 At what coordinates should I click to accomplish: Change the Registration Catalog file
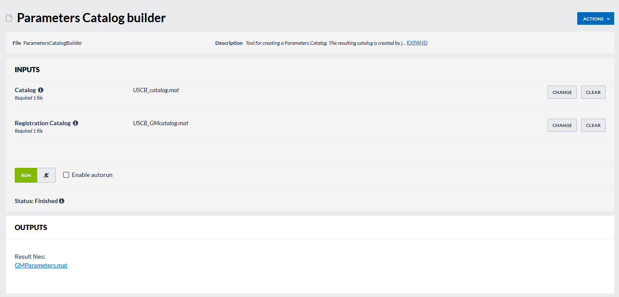(562, 125)
